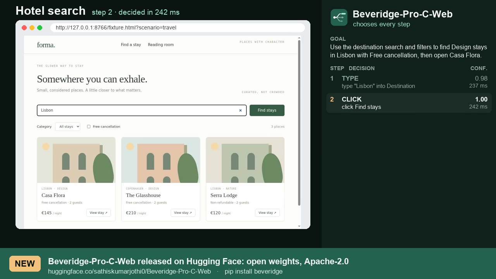Click the Beveridge-Pro-C-Web app logo icon
The height and width of the screenshot is (279, 496).
tap(339, 17)
